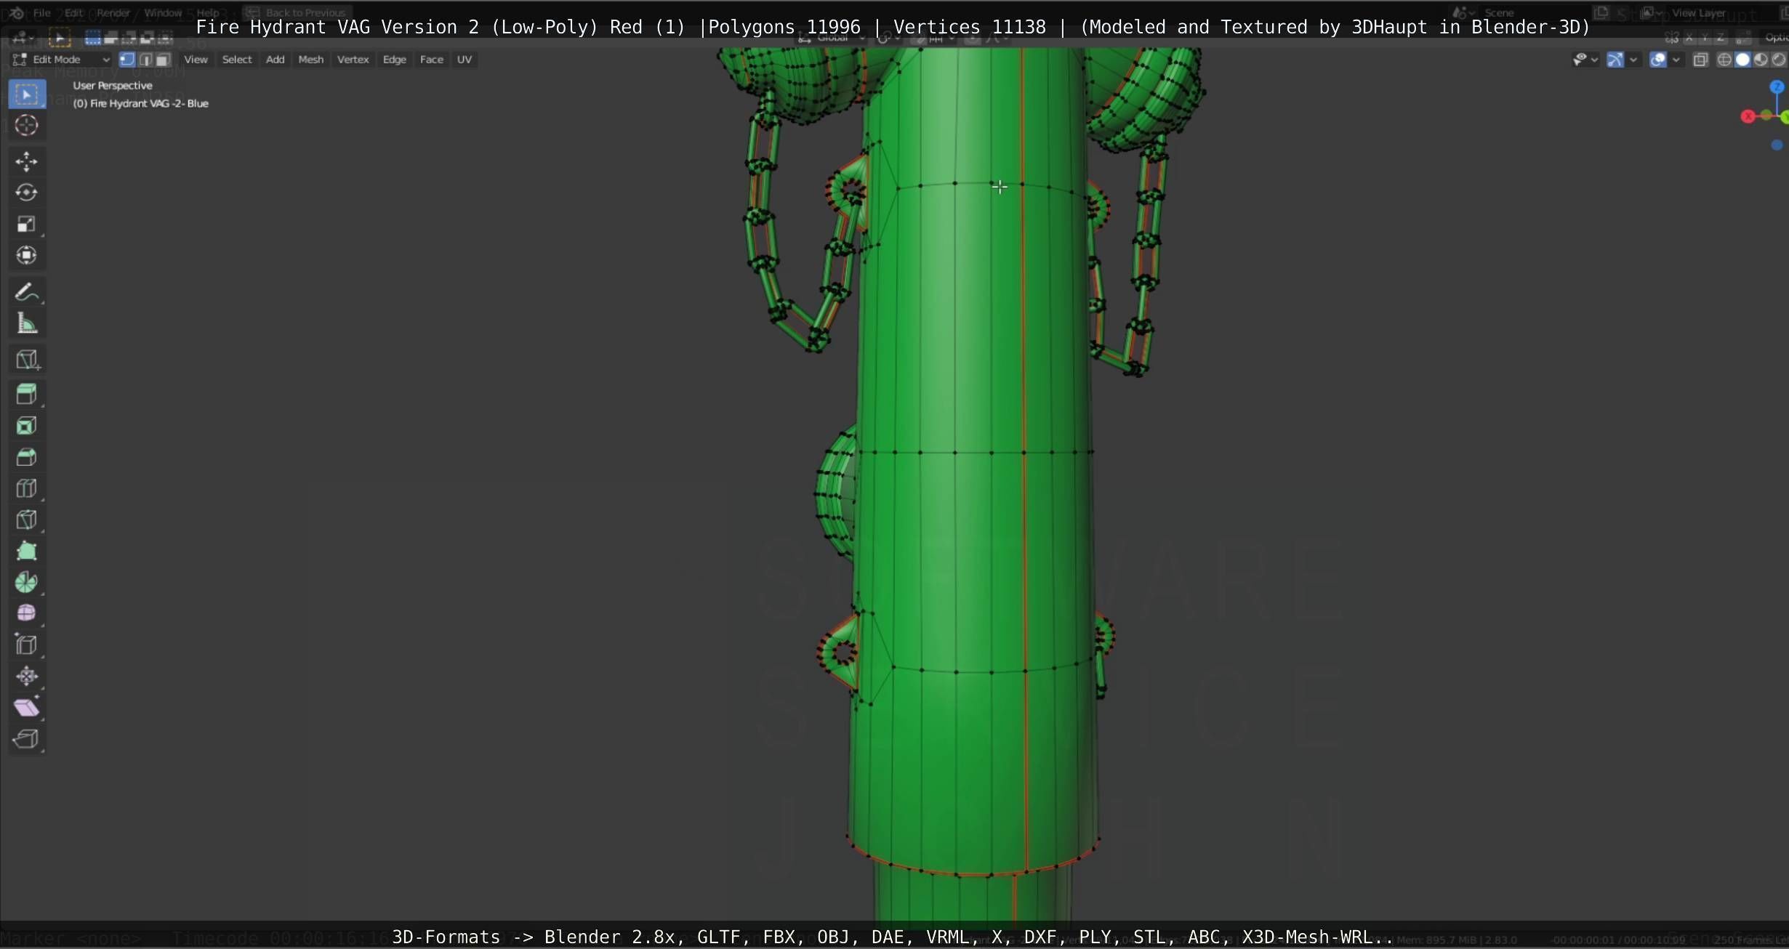
Task: Select the Shear tool
Action: tap(27, 707)
